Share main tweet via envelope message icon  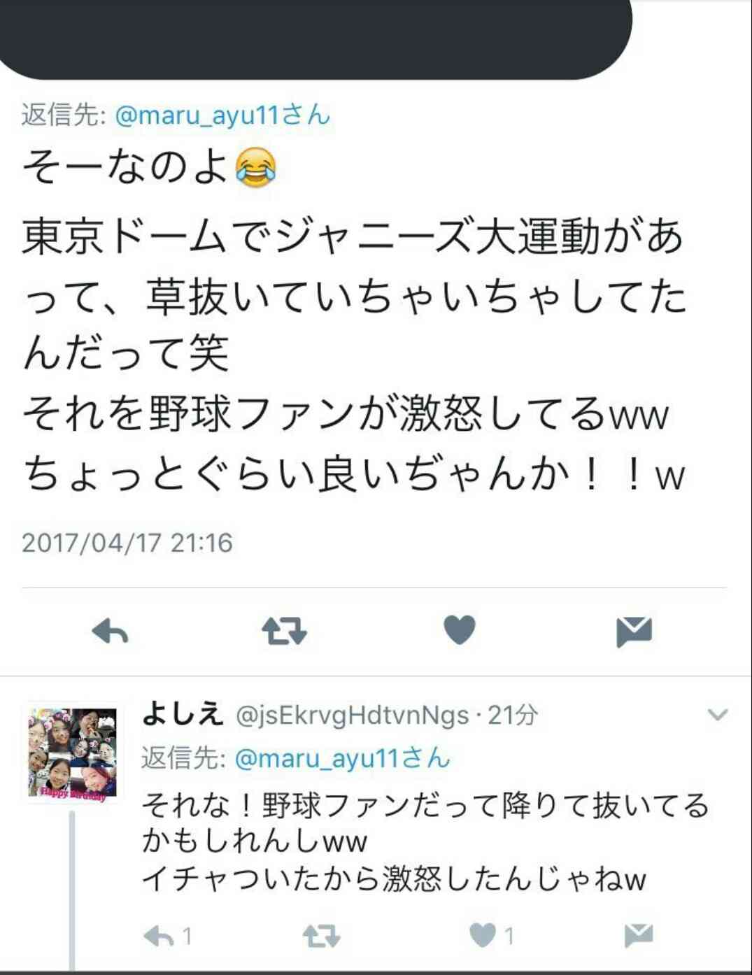[x=634, y=632]
